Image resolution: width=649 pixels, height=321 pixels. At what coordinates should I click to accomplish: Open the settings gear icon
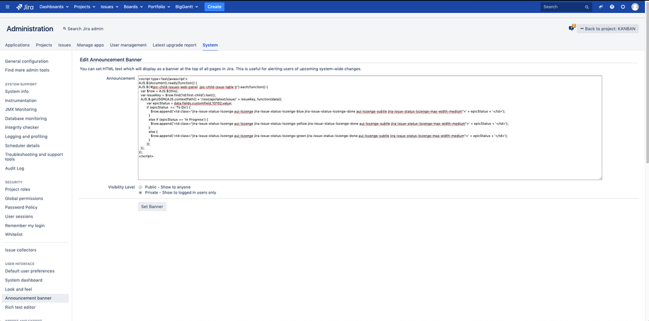pyautogui.click(x=623, y=6)
